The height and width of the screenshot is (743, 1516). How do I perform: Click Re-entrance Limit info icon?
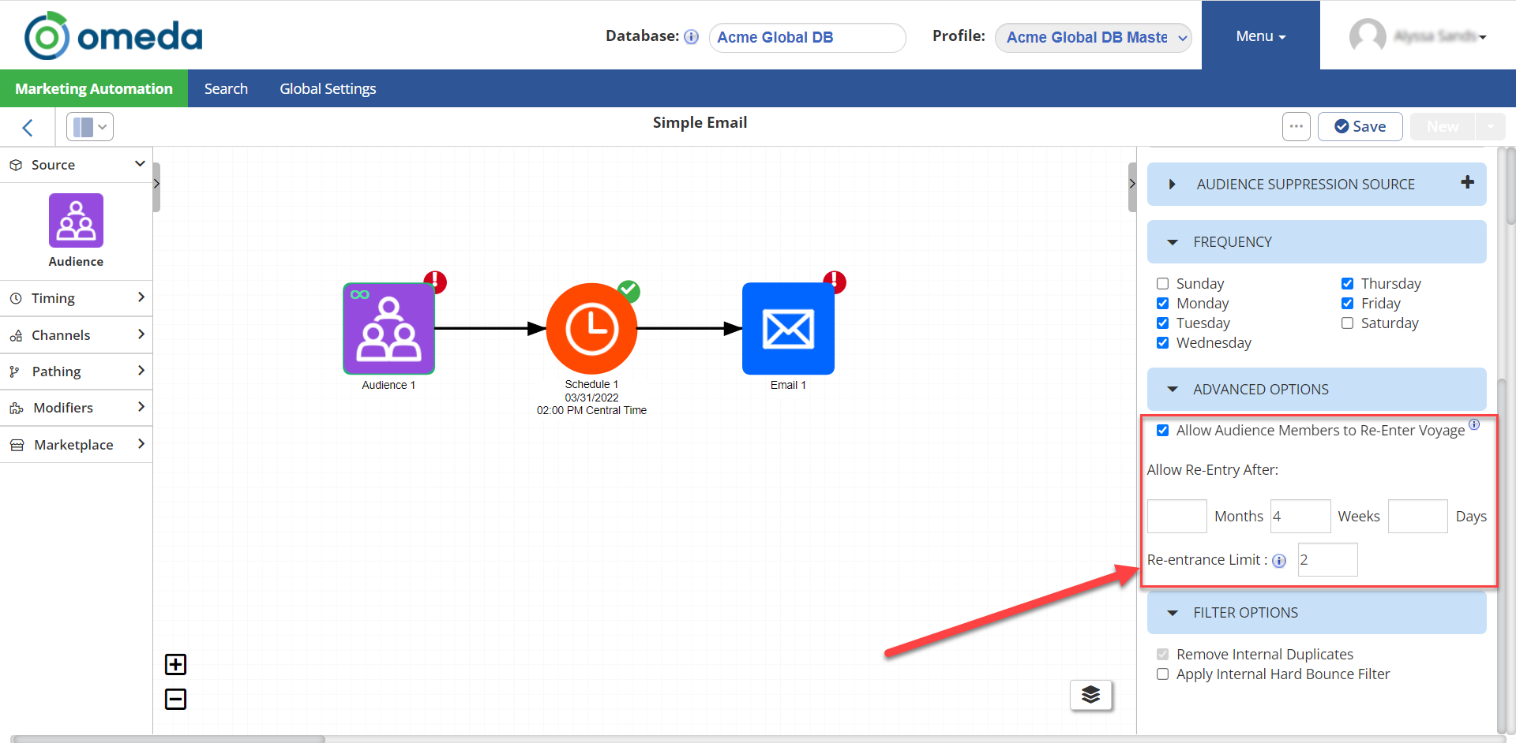(x=1279, y=561)
